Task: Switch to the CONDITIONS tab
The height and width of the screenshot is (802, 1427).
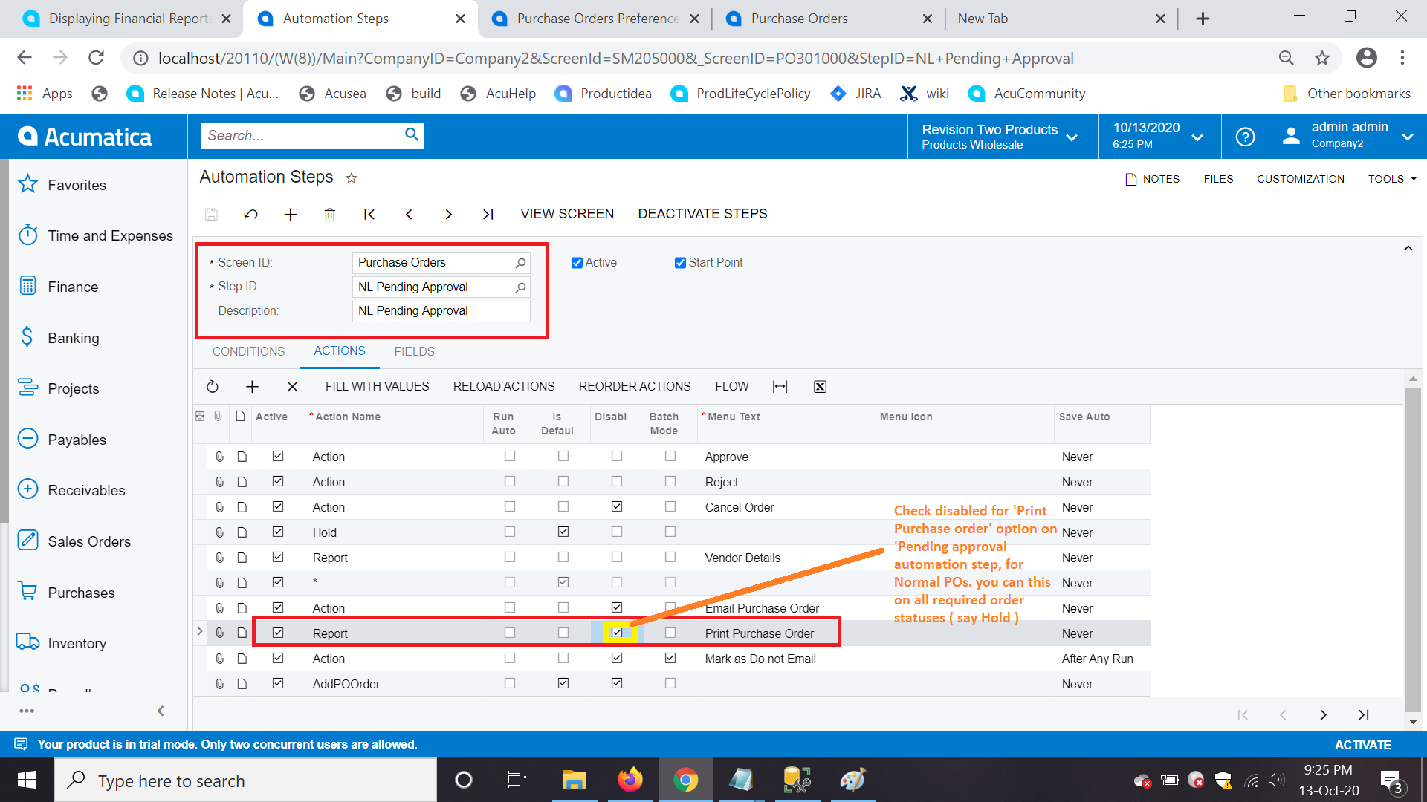Action: [248, 351]
